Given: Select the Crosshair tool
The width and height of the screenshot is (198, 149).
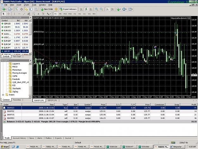Looking at the screenshot, I should (9, 14).
